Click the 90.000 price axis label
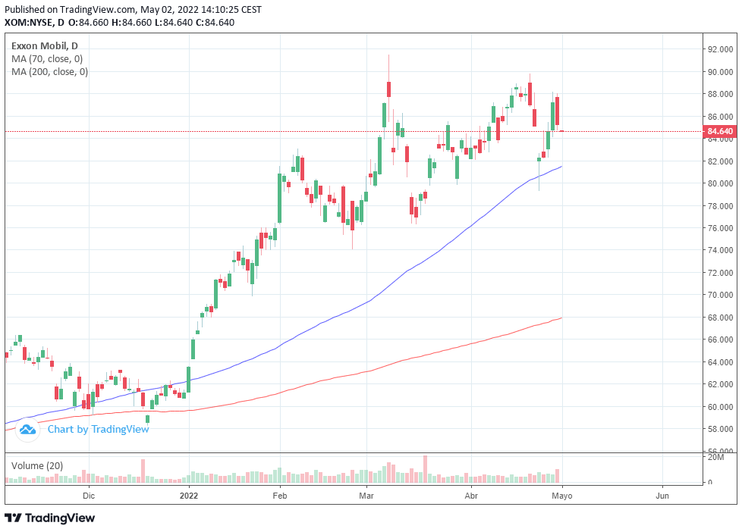The height and width of the screenshot is (532, 742). pos(720,72)
